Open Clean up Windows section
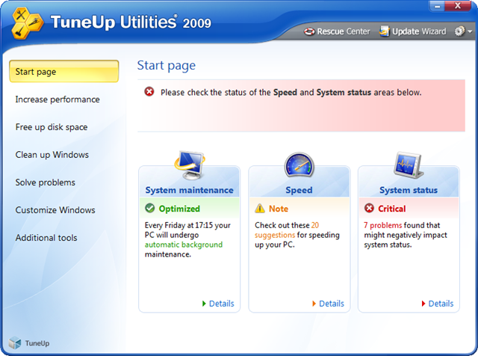Screen dimensions: 478x356 52,155
